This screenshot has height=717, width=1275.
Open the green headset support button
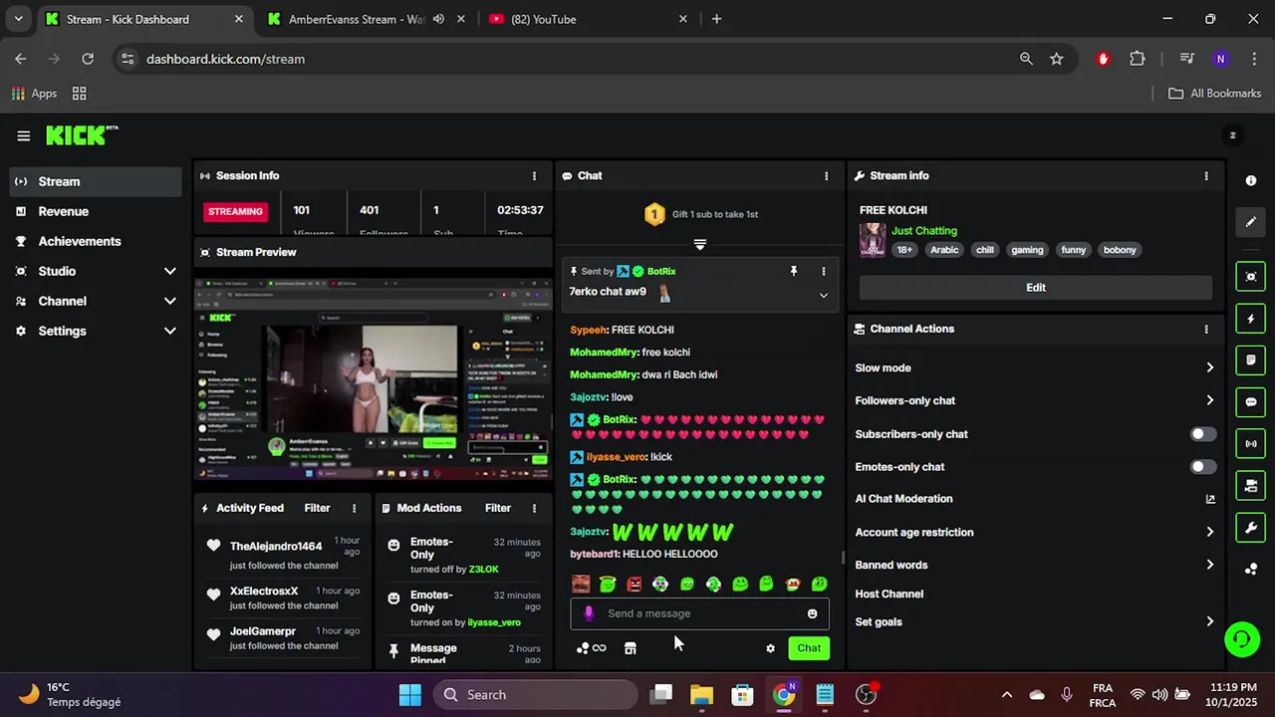point(1242,638)
